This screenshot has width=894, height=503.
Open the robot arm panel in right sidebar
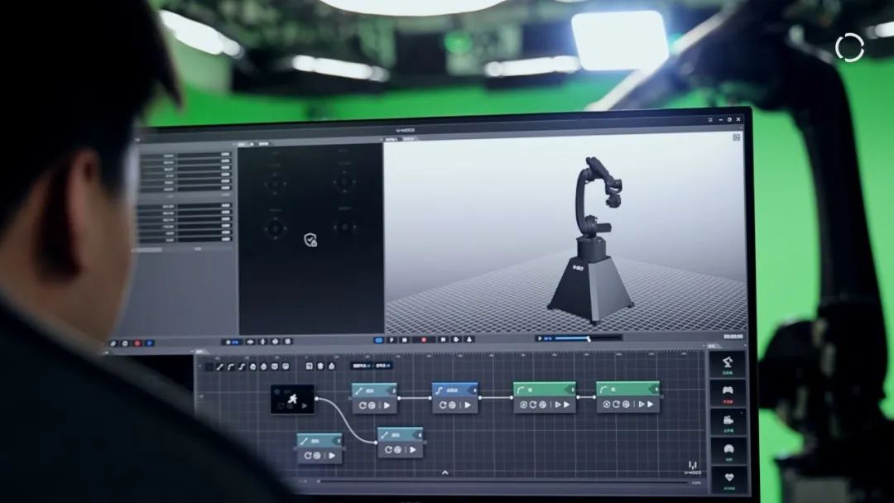pyautogui.click(x=728, y=365)
